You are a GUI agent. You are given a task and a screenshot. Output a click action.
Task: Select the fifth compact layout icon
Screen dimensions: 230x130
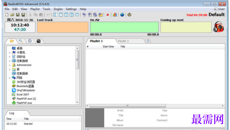coord(77,15)
